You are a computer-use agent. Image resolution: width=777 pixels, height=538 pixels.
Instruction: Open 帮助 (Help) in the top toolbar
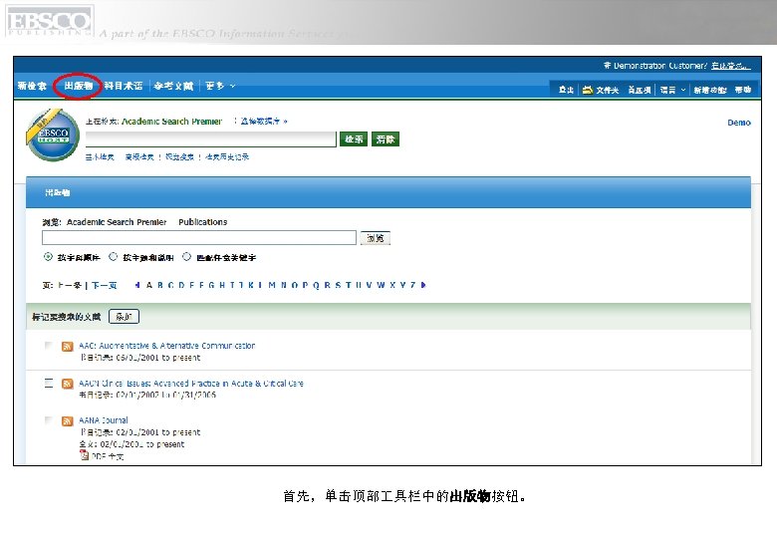tap(743, 90)
